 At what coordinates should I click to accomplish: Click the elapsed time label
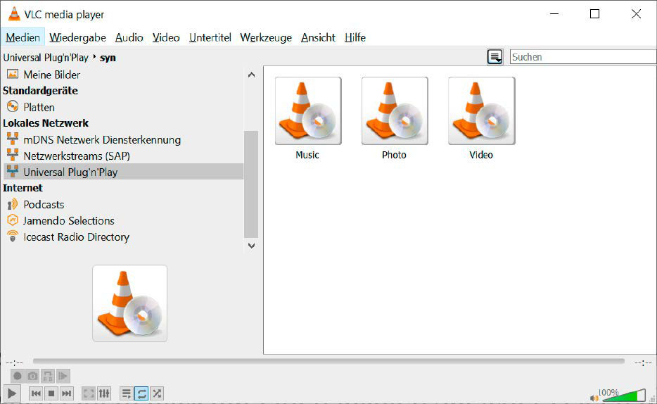pyautogui.click(x=14, y=362)
